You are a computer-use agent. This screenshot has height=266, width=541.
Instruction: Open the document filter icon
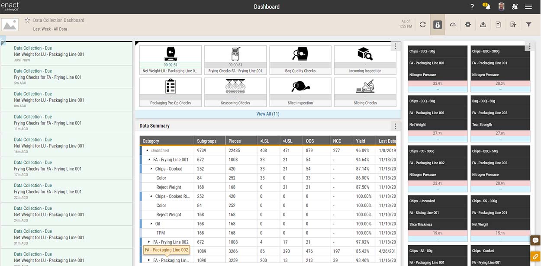pyautogui.click(x=513, y=25)
